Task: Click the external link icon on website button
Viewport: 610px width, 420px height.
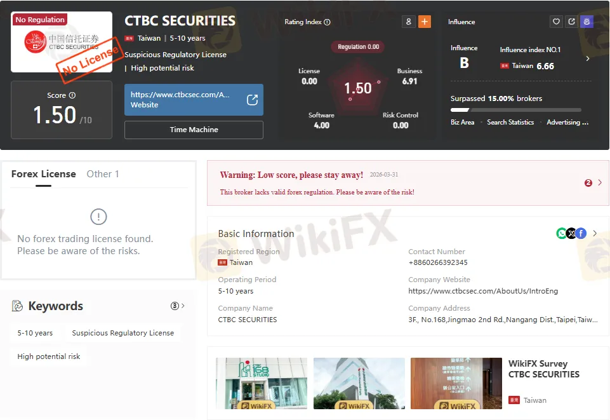Action: click(252, 100)
